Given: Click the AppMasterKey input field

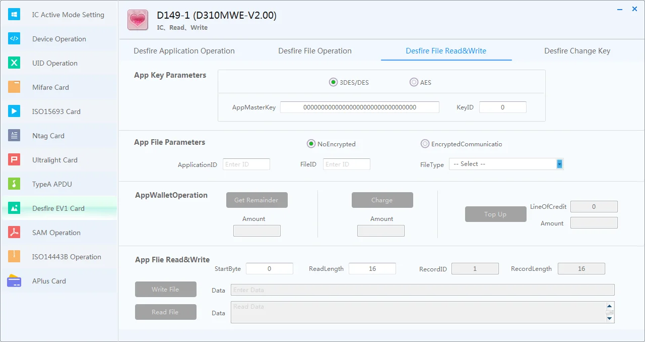Looking at the screenshot, I should pyautogui.click(x=359, y=107).
